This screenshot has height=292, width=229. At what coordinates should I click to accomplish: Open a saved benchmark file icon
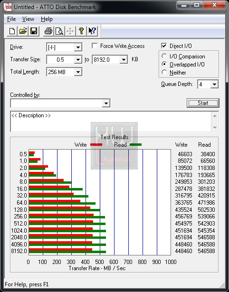coord(23,31)
